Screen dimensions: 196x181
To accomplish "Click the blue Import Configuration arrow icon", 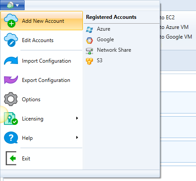I will click(x=11, y=60).
